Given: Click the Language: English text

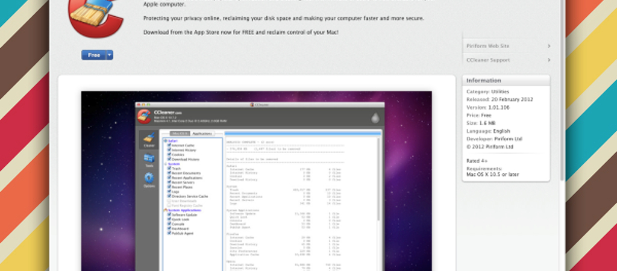Looking at the screenshot, I should coord(488,131).
